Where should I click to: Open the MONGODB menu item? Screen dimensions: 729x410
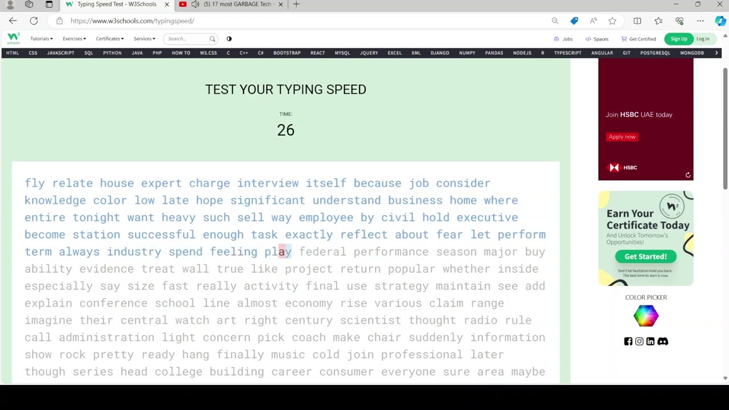point(692,53)
